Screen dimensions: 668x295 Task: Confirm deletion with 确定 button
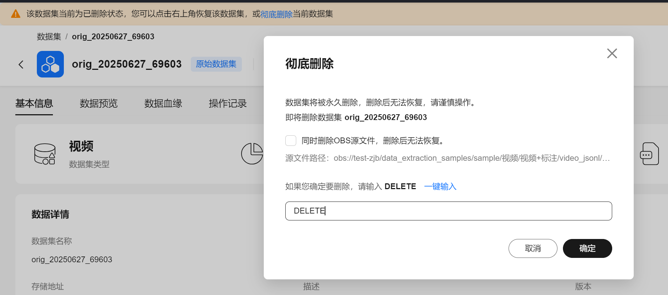pyautogui.click(x=587, y=248)
